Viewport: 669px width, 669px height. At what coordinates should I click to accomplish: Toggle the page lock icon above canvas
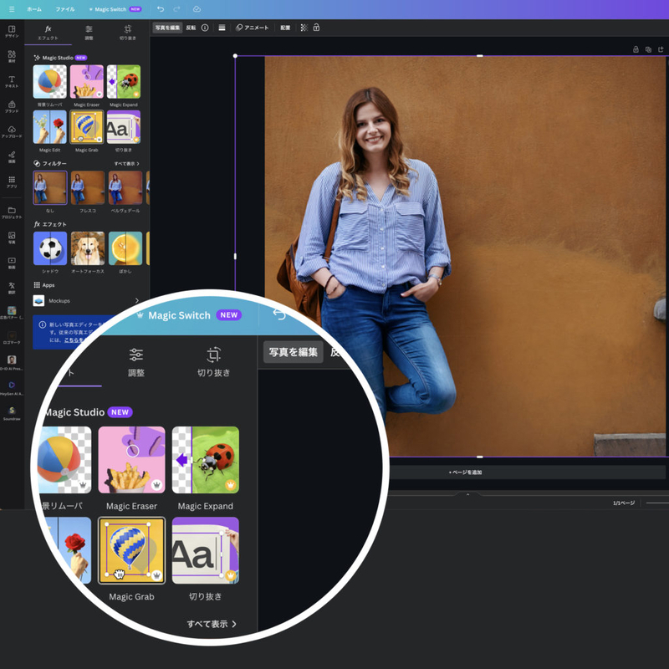(636, 49)
